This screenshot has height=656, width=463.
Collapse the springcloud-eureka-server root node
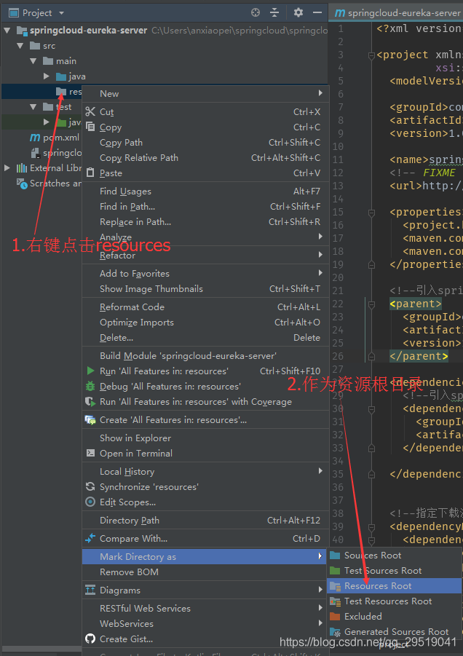7,31
